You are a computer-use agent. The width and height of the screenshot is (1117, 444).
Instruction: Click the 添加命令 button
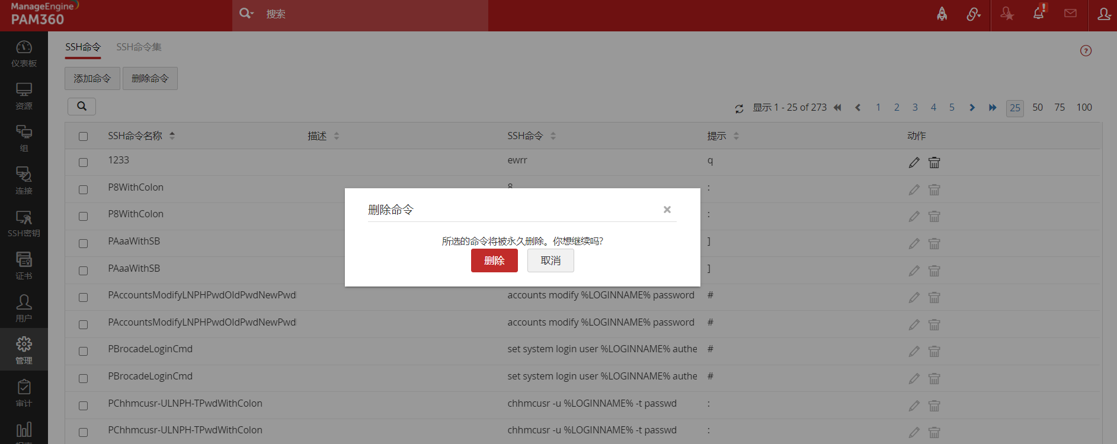tap(92, 78)
